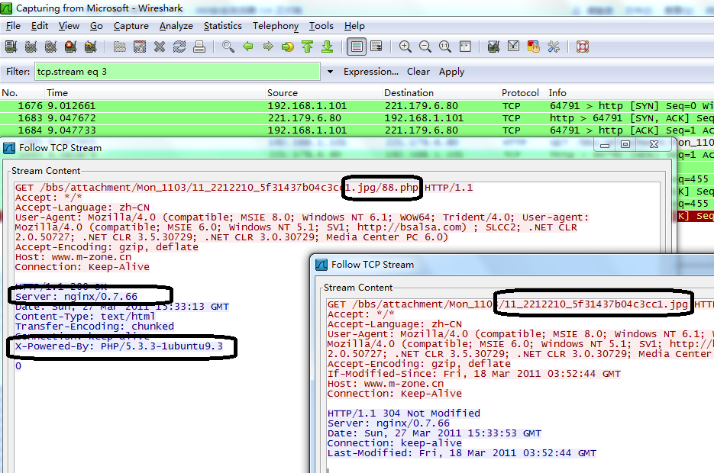Screen dimensions: 714x473
Task: Select packet number 1676 row
Action: click(357, 106)
